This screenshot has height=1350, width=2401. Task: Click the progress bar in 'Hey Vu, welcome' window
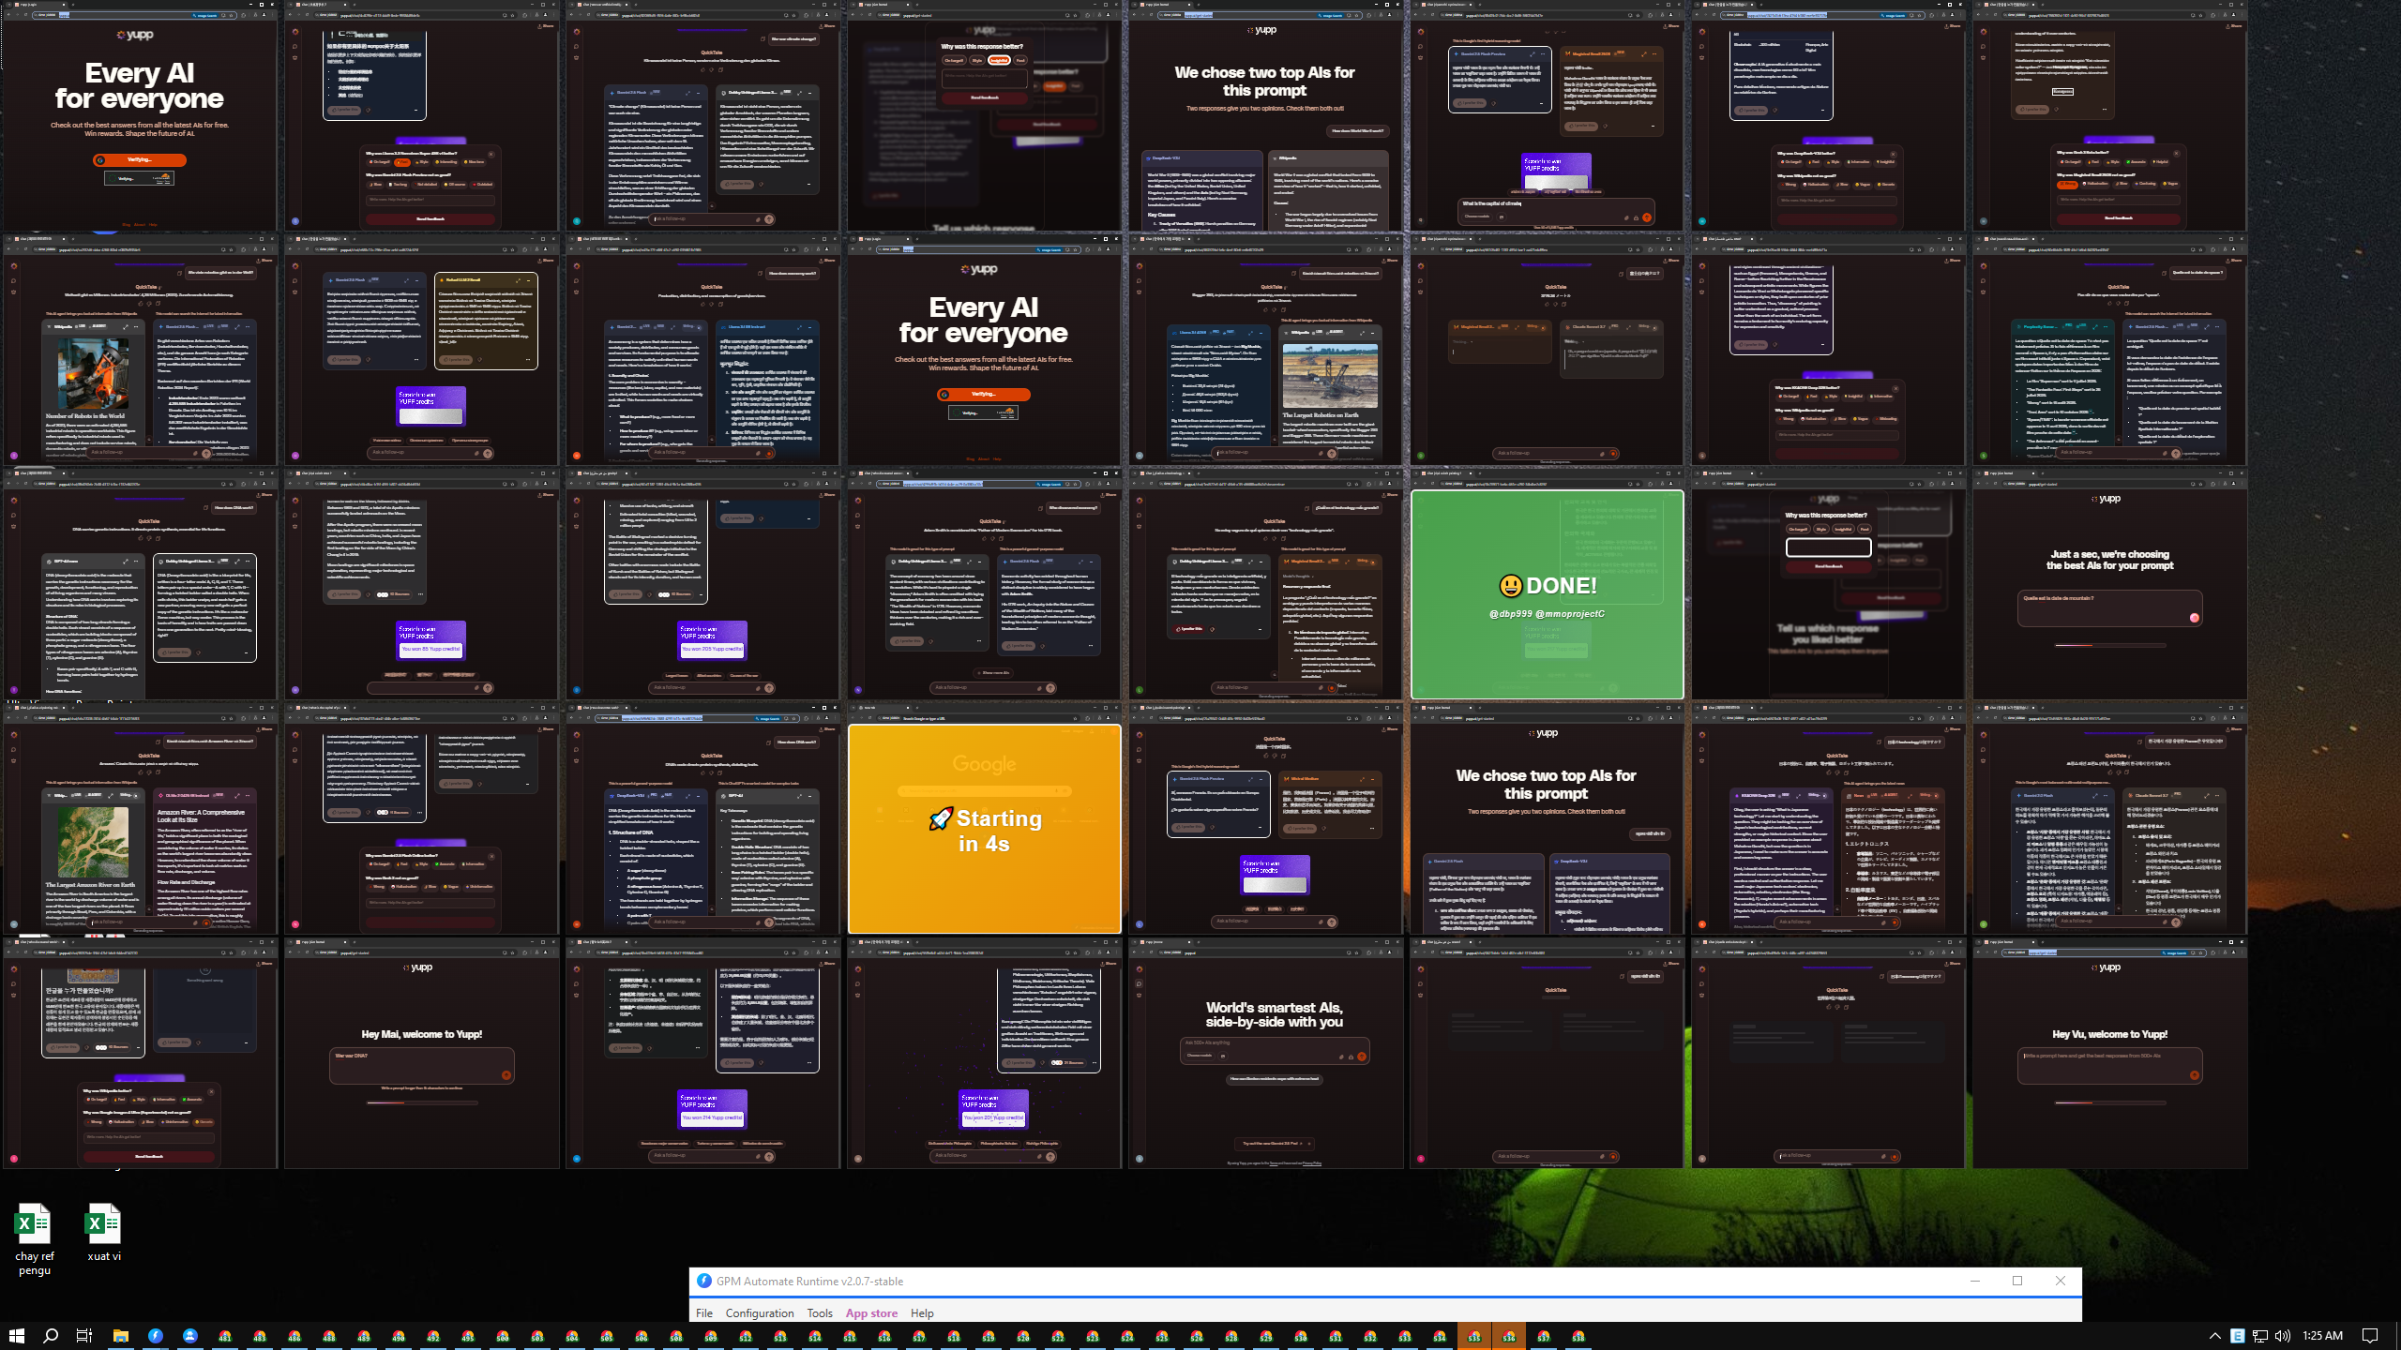(2109, 1102)
